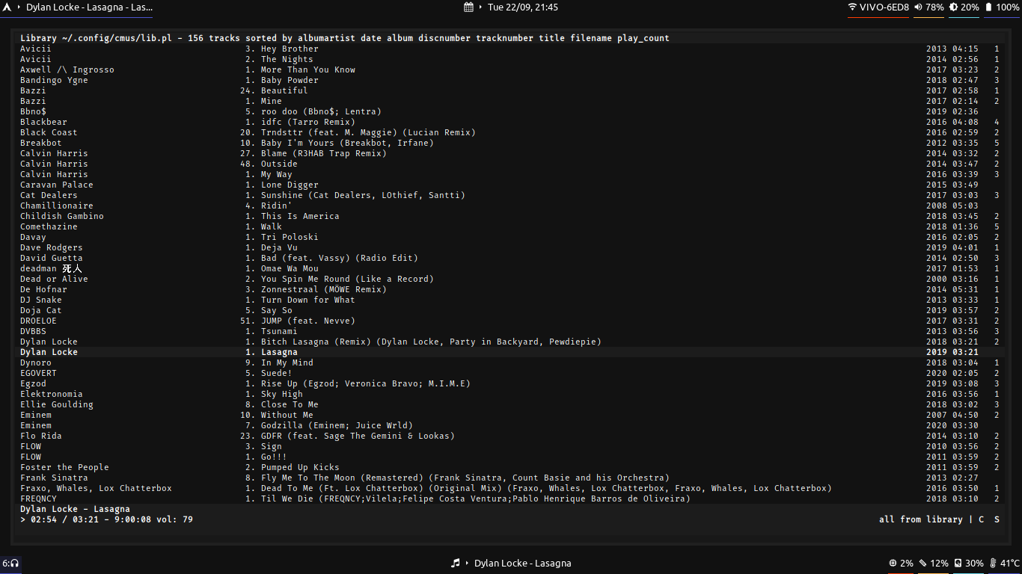Viewport: 1022px width, 574px height.
Task: Click the arrow next to the bottom bar music note
Action: click(x=467, y=564)
